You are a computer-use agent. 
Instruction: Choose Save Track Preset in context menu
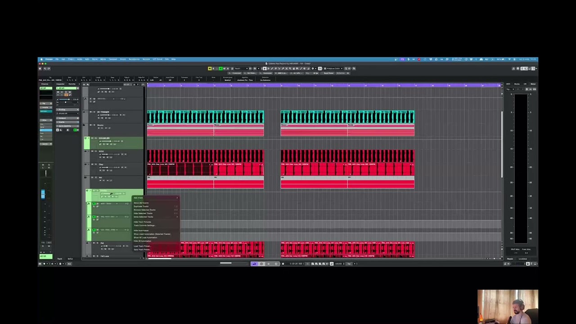(x=142, y=250)
